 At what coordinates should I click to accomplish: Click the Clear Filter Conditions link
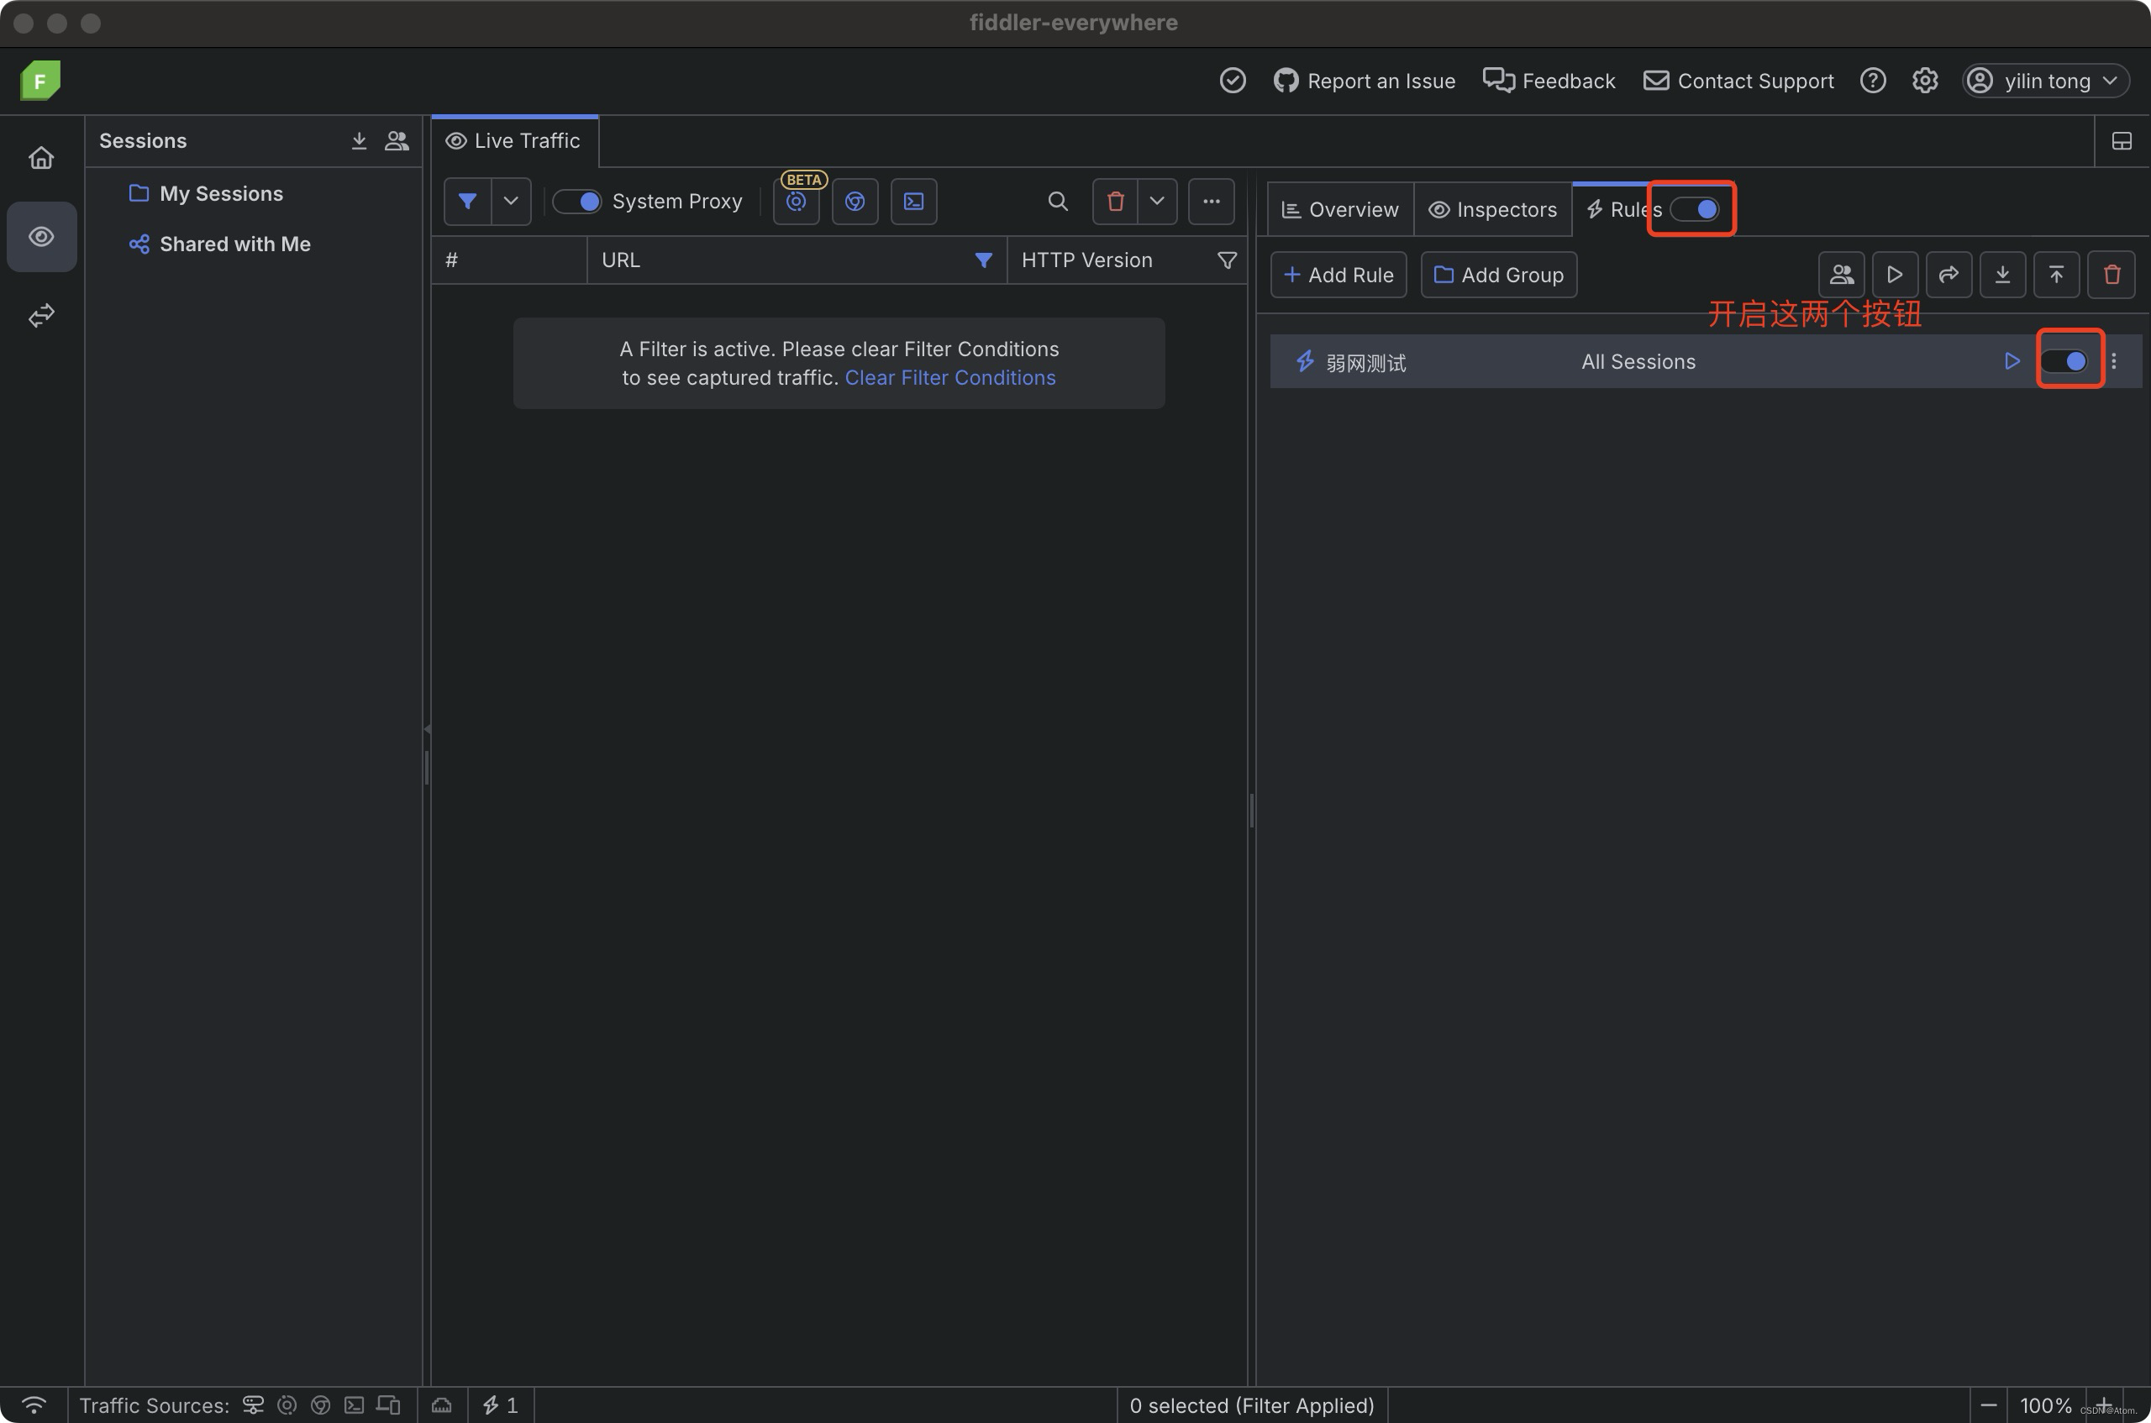(949, 377)
